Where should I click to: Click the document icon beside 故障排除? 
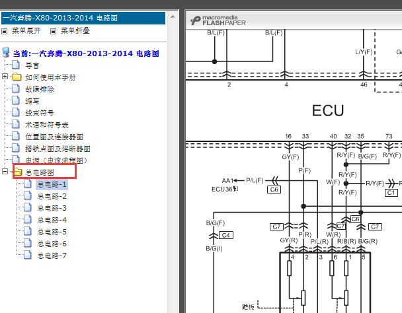click(x=16, y=88)
